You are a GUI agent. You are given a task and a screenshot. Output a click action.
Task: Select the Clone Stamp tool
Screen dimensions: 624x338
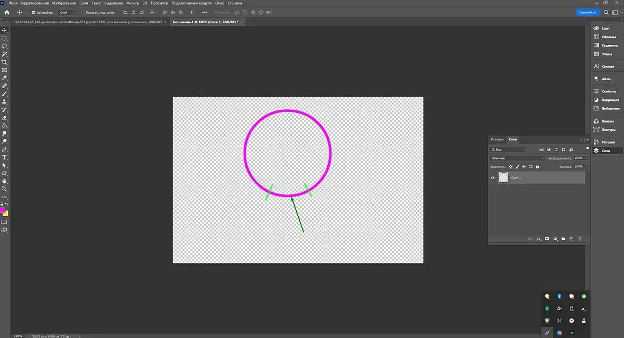point(4,102)
